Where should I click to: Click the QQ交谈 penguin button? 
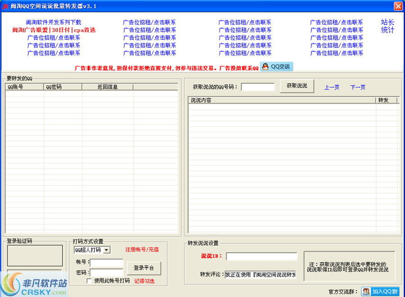(x=276, y=67)
